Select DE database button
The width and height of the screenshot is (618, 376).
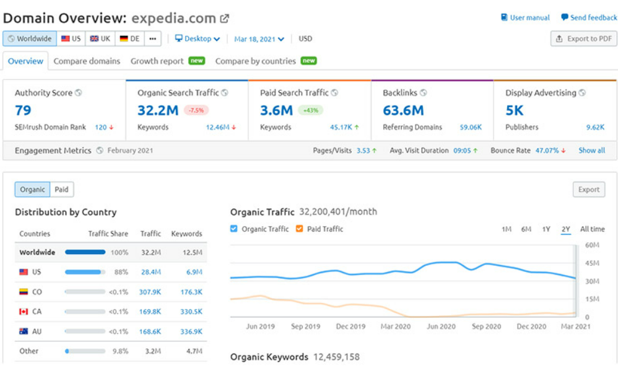tap(129, 38)
